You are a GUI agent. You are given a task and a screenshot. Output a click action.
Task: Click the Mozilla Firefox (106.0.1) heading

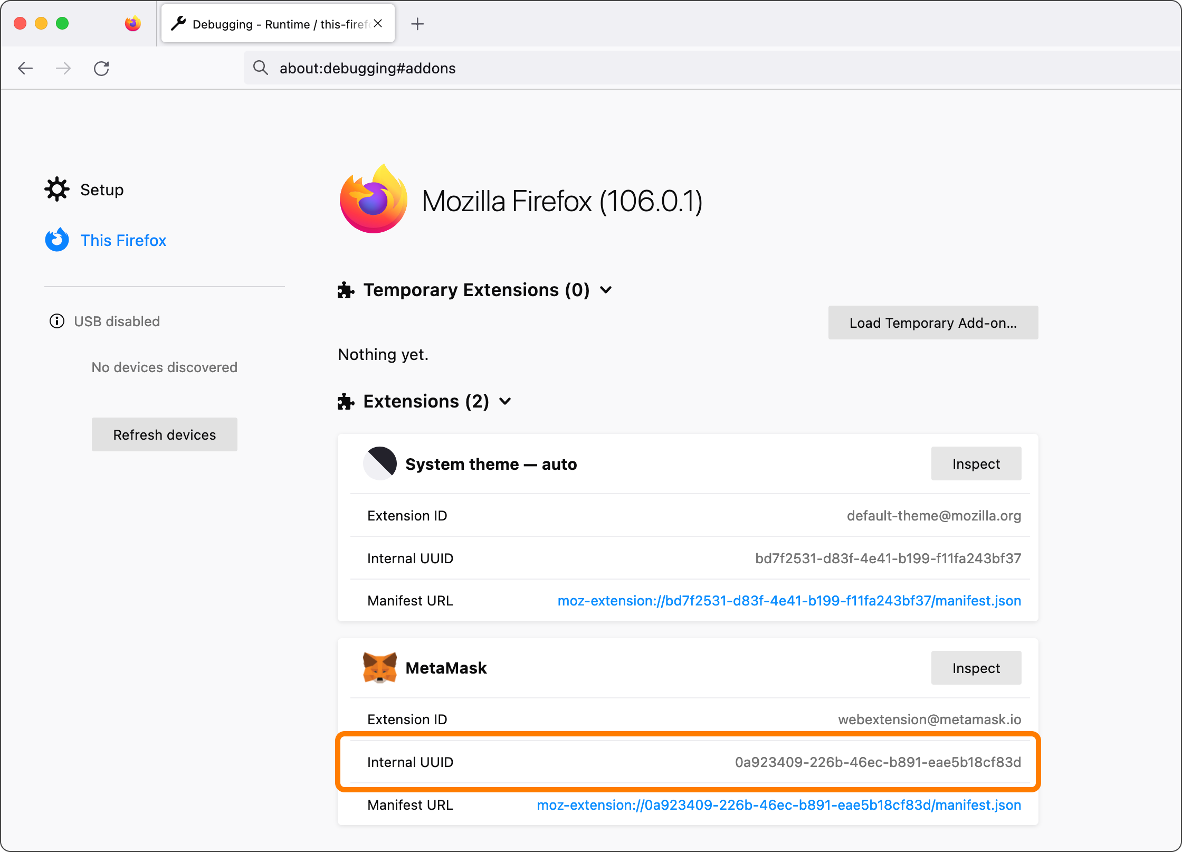tap(563, 201)
